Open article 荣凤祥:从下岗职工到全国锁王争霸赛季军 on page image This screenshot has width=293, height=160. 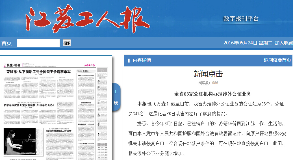tap(39, 72)
